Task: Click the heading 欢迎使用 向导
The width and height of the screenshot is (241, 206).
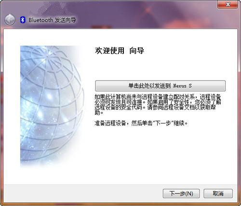Action: [x=120, y=51]
